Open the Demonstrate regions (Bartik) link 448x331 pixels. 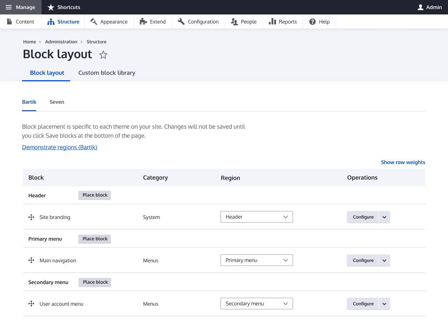[60, 147]
